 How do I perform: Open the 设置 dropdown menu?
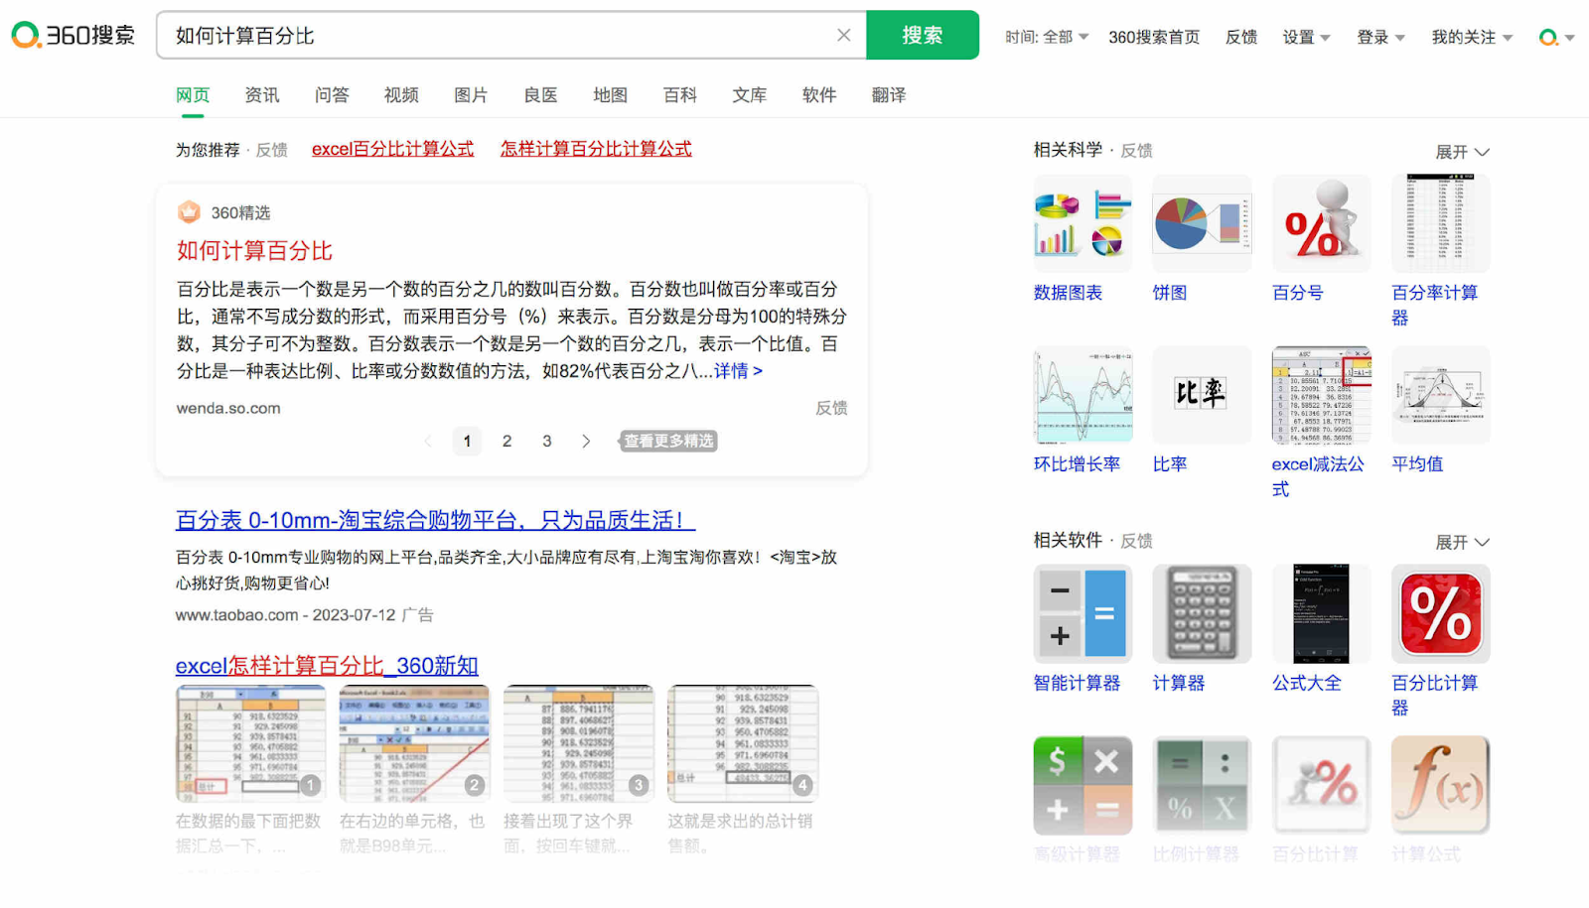(x=1306, y=37)
